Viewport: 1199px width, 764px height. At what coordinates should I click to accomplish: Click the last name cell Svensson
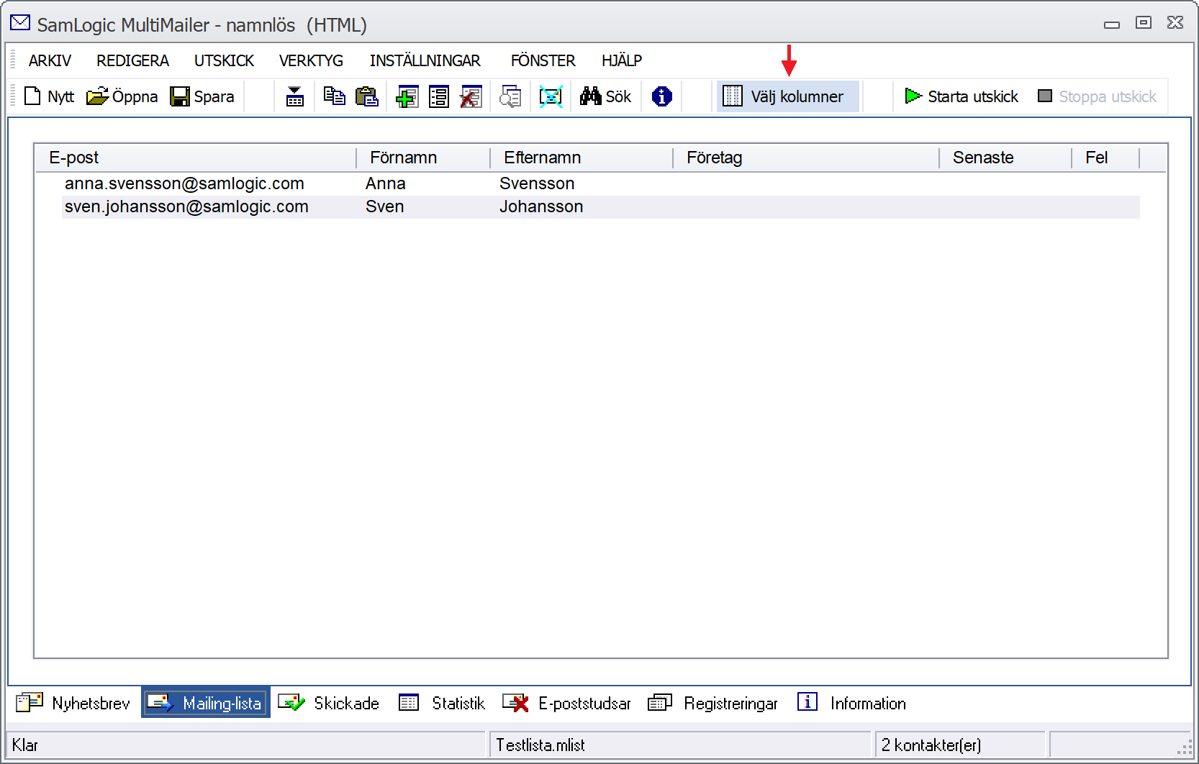tap(537, 183)
